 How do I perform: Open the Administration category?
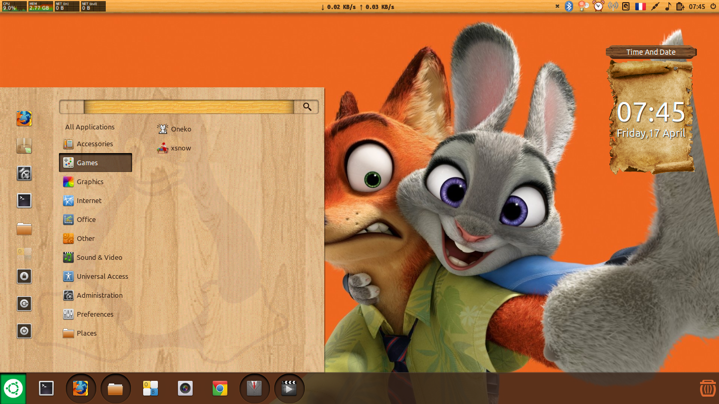pos(95,295)
